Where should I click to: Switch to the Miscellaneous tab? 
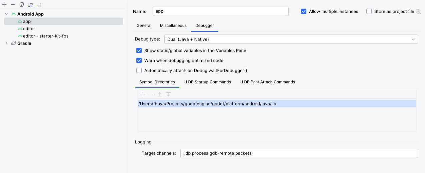pos(173,26)
